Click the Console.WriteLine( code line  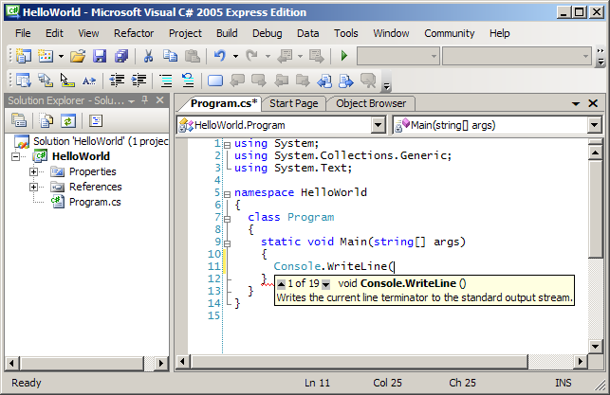coord(334,266)
